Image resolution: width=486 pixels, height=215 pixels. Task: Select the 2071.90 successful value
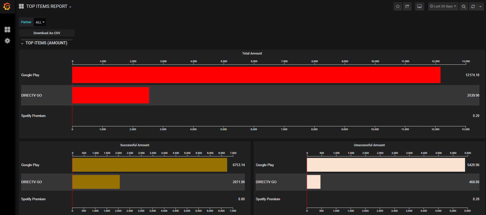239,182
